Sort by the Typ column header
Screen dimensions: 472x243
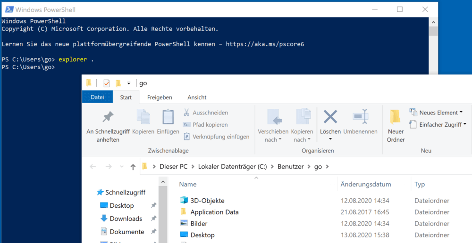tap(419, 185)
